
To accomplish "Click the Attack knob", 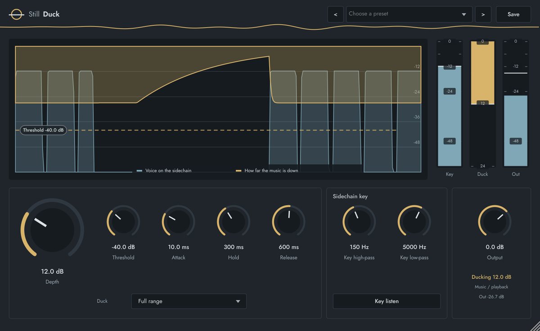I will (178, 222).
